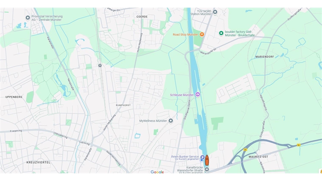Image resolution: width=322 pixels, height=181 pixels.
Task: Select the Provinzial Versicherung AG pin
Action: coord(28,18)
